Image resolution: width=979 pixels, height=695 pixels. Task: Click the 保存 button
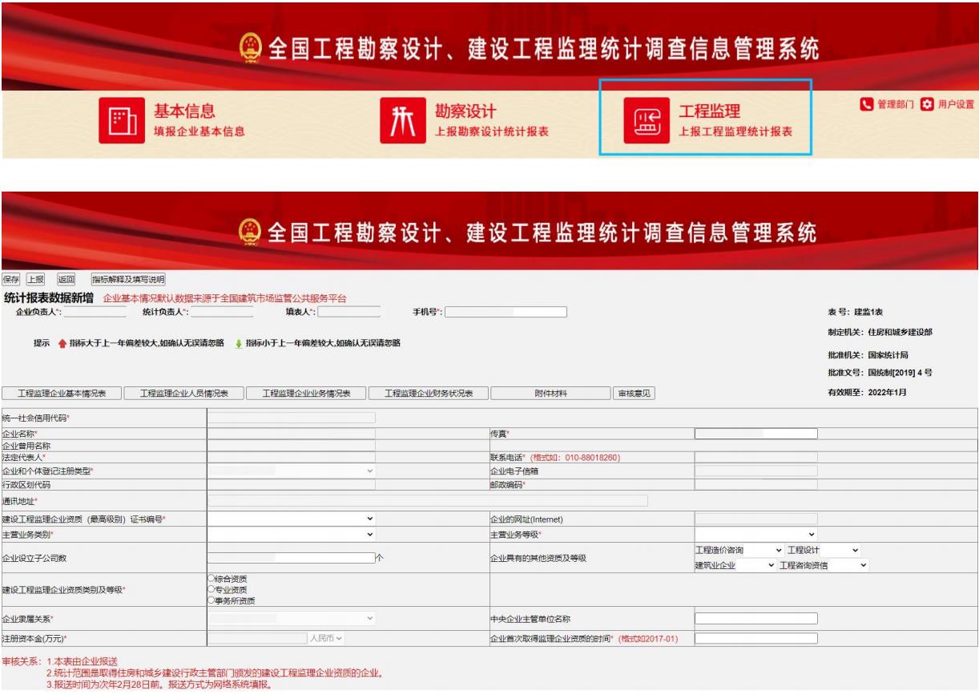click(x=11, y=279)
